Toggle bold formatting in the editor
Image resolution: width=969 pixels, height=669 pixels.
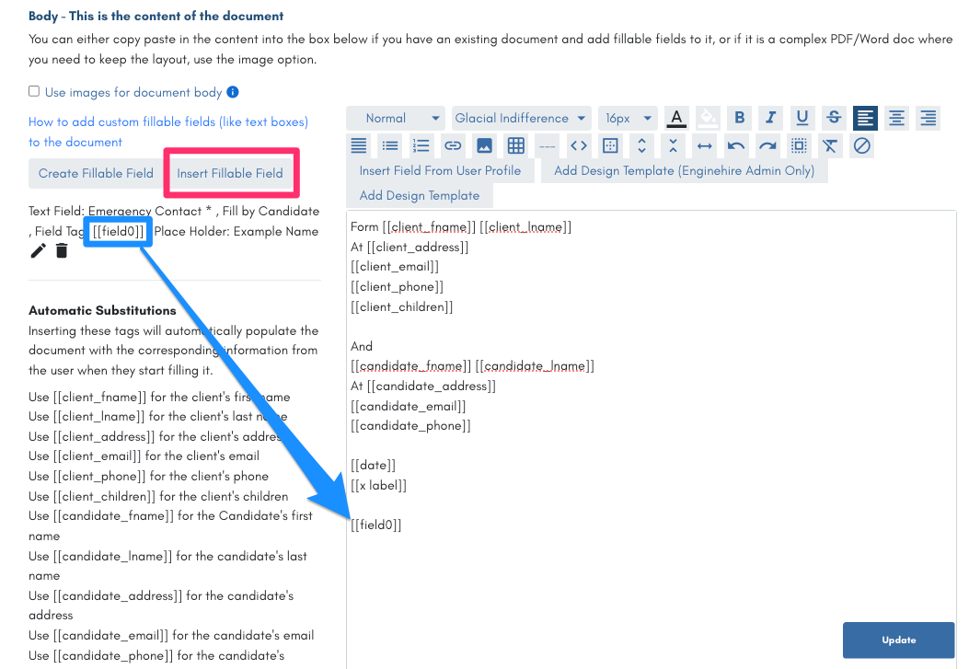coord(739,118)
